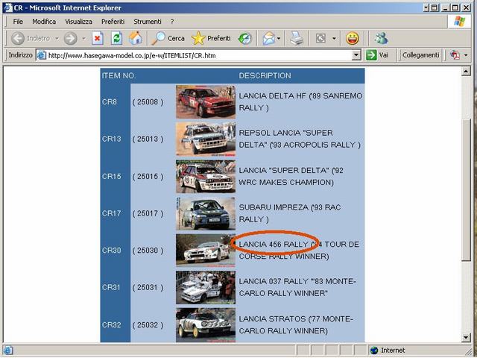
Task: Click the ( 25030 ) code
Action: 148,251
